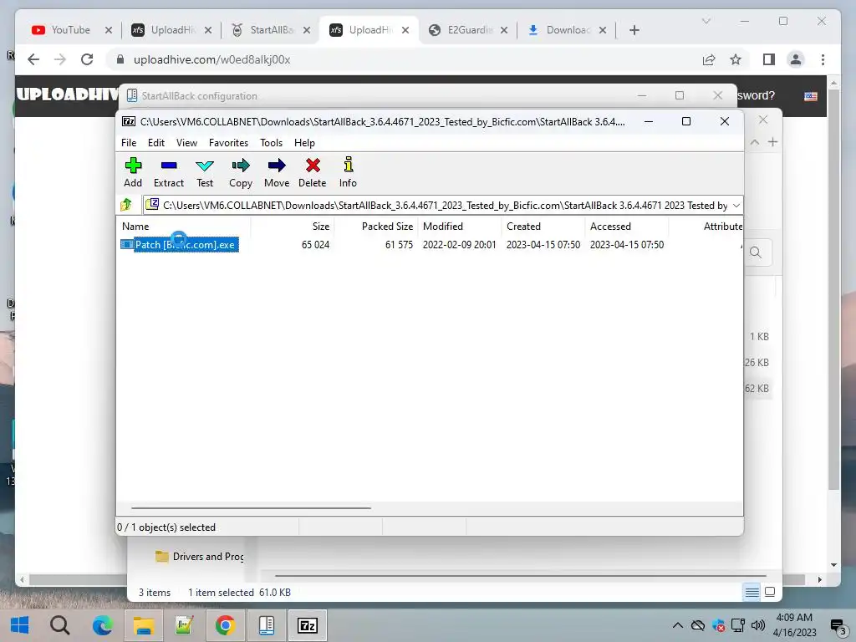Launch Microsoft Edge from taskbar
Image resolution: width=856 pixels, height=642 pixels.
[102, 625]
